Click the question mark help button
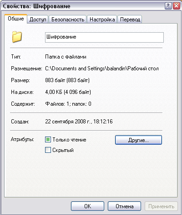Screen dimensions: 182x215 tap(168, 6)
